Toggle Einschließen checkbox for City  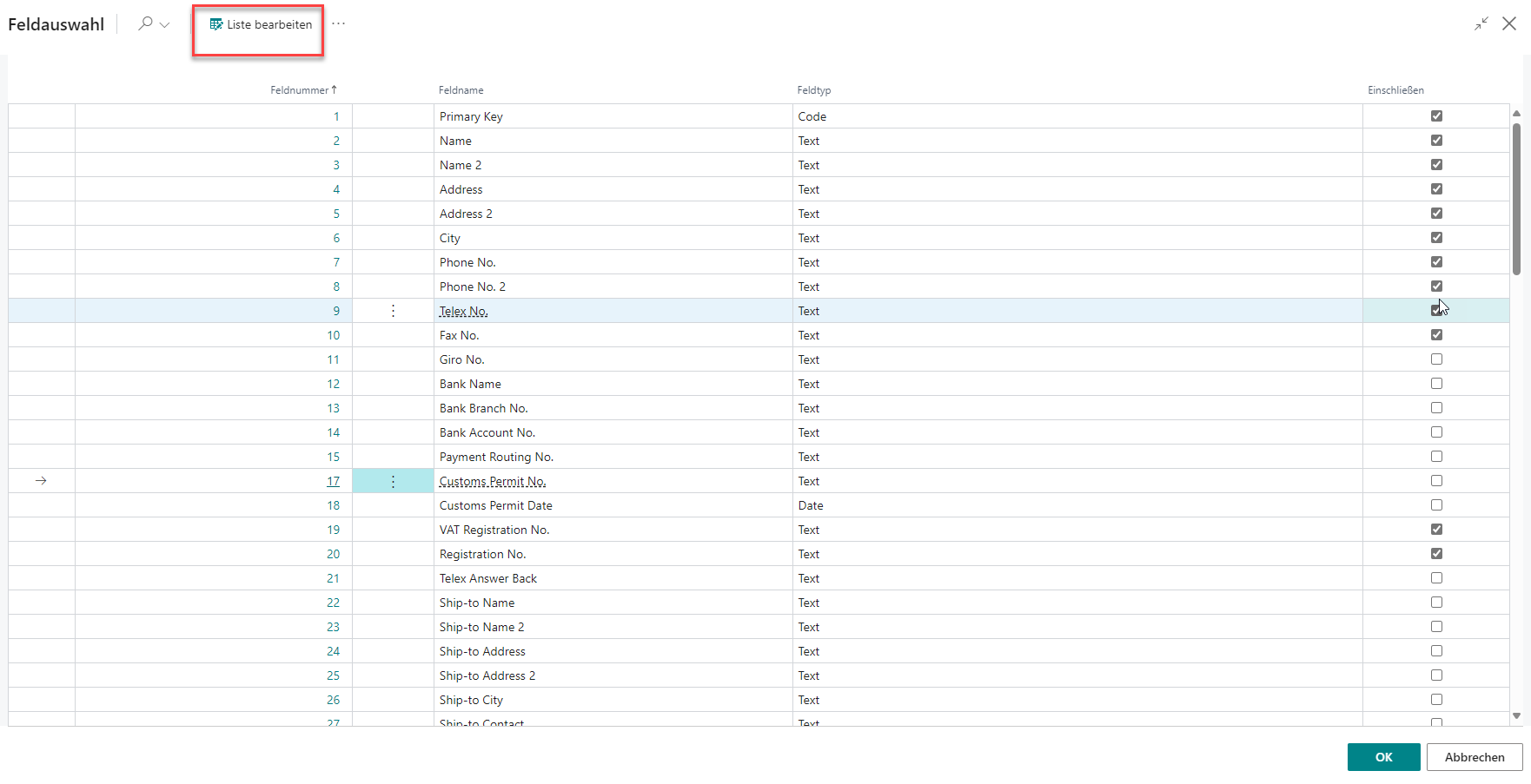pos(1436,238)
